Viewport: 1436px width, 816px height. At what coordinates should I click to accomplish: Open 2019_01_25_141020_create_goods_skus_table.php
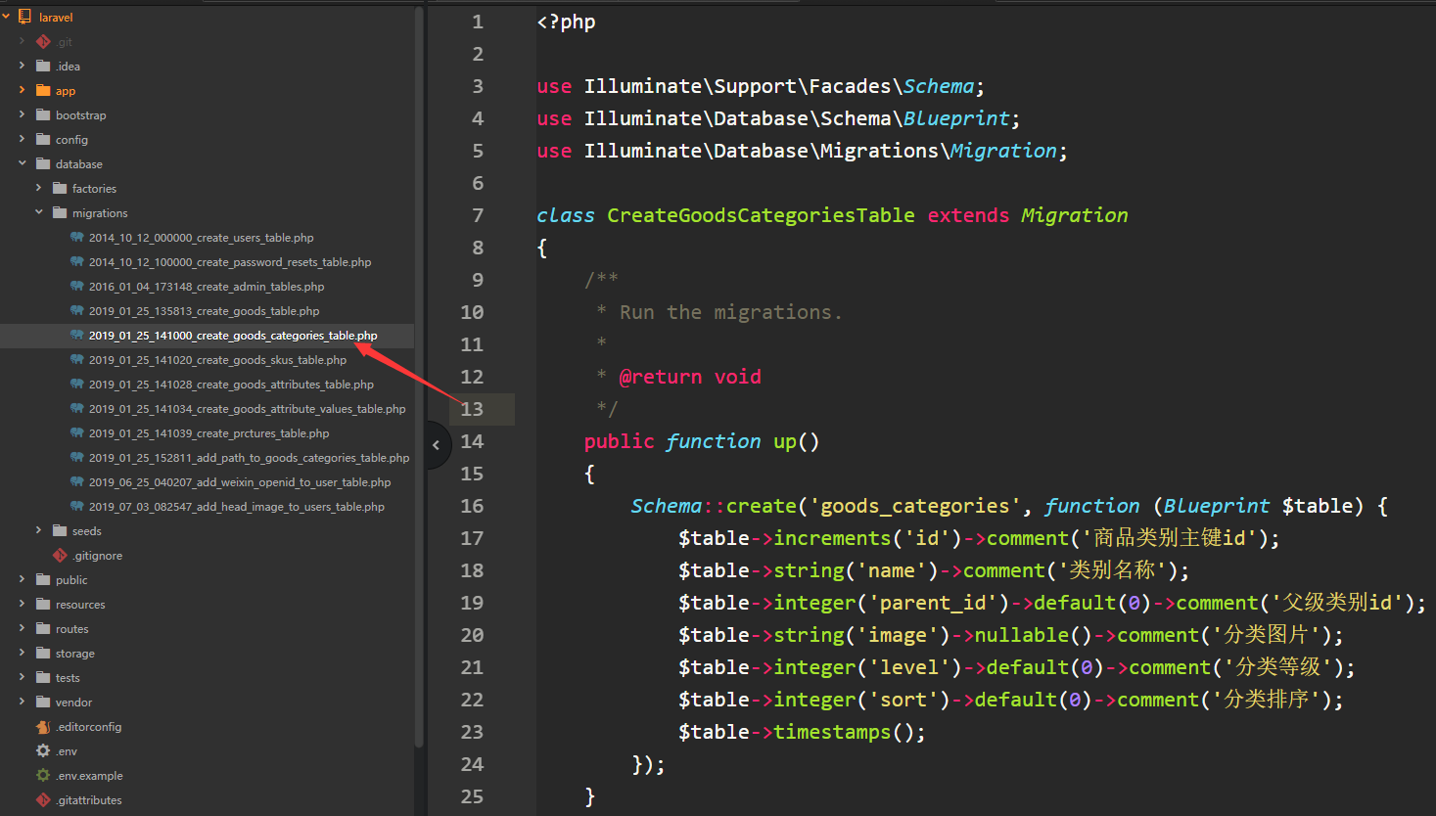[x=217, y=360]
